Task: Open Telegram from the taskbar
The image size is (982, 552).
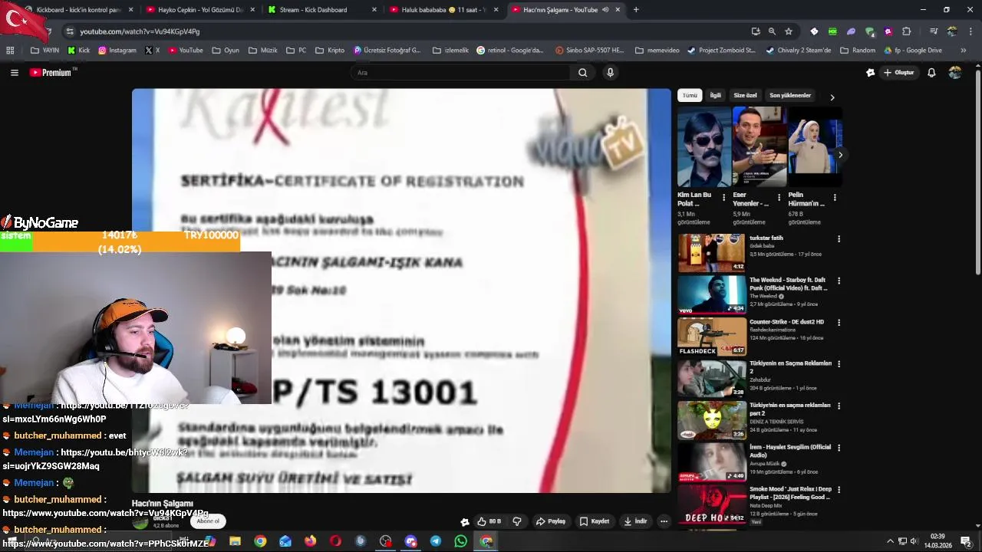Action: pos(436,541)
